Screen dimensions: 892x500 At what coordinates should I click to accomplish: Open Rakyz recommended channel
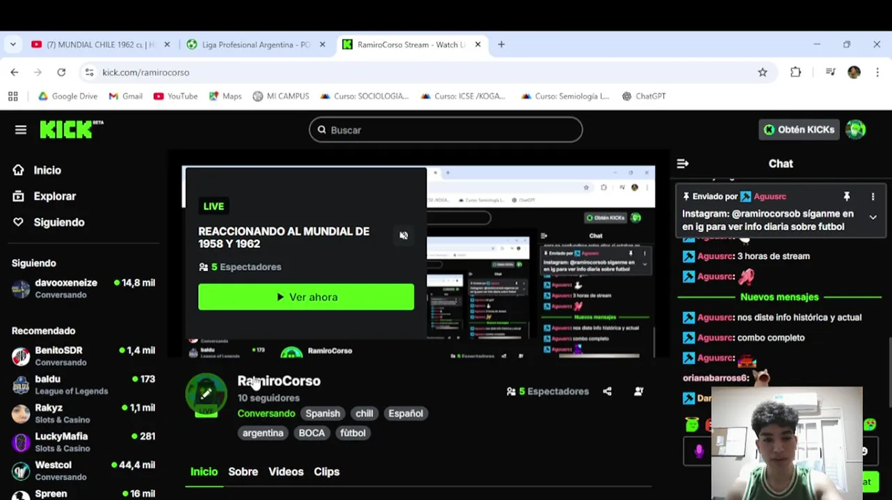[83, 413]
